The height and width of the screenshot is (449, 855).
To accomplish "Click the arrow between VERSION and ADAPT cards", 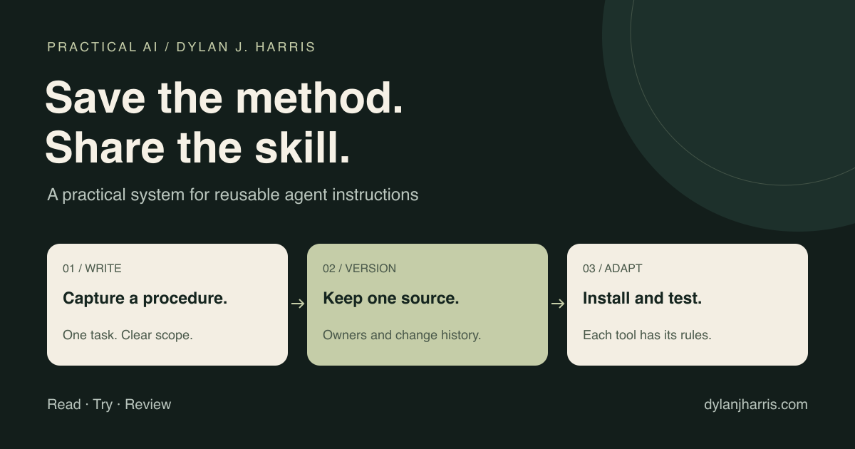I will point(558,304).
